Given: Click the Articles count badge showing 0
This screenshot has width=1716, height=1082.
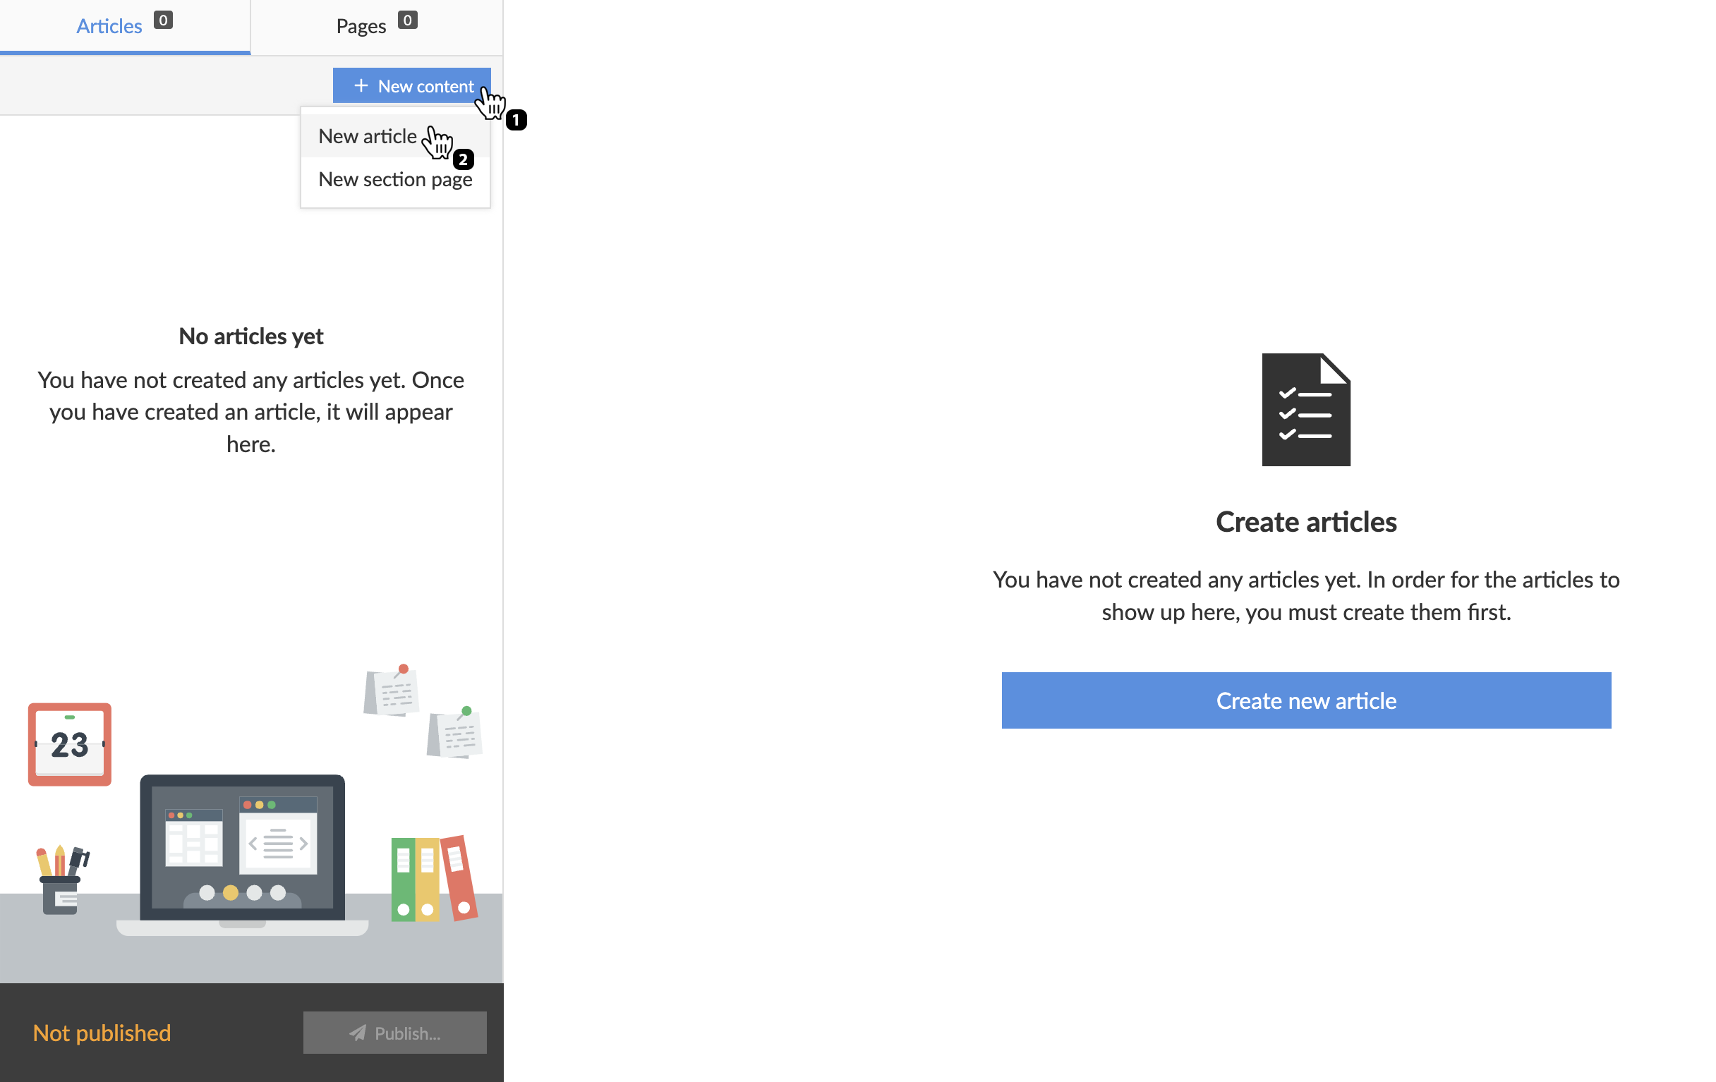Looking at the screenshot, I should point(163,20).
